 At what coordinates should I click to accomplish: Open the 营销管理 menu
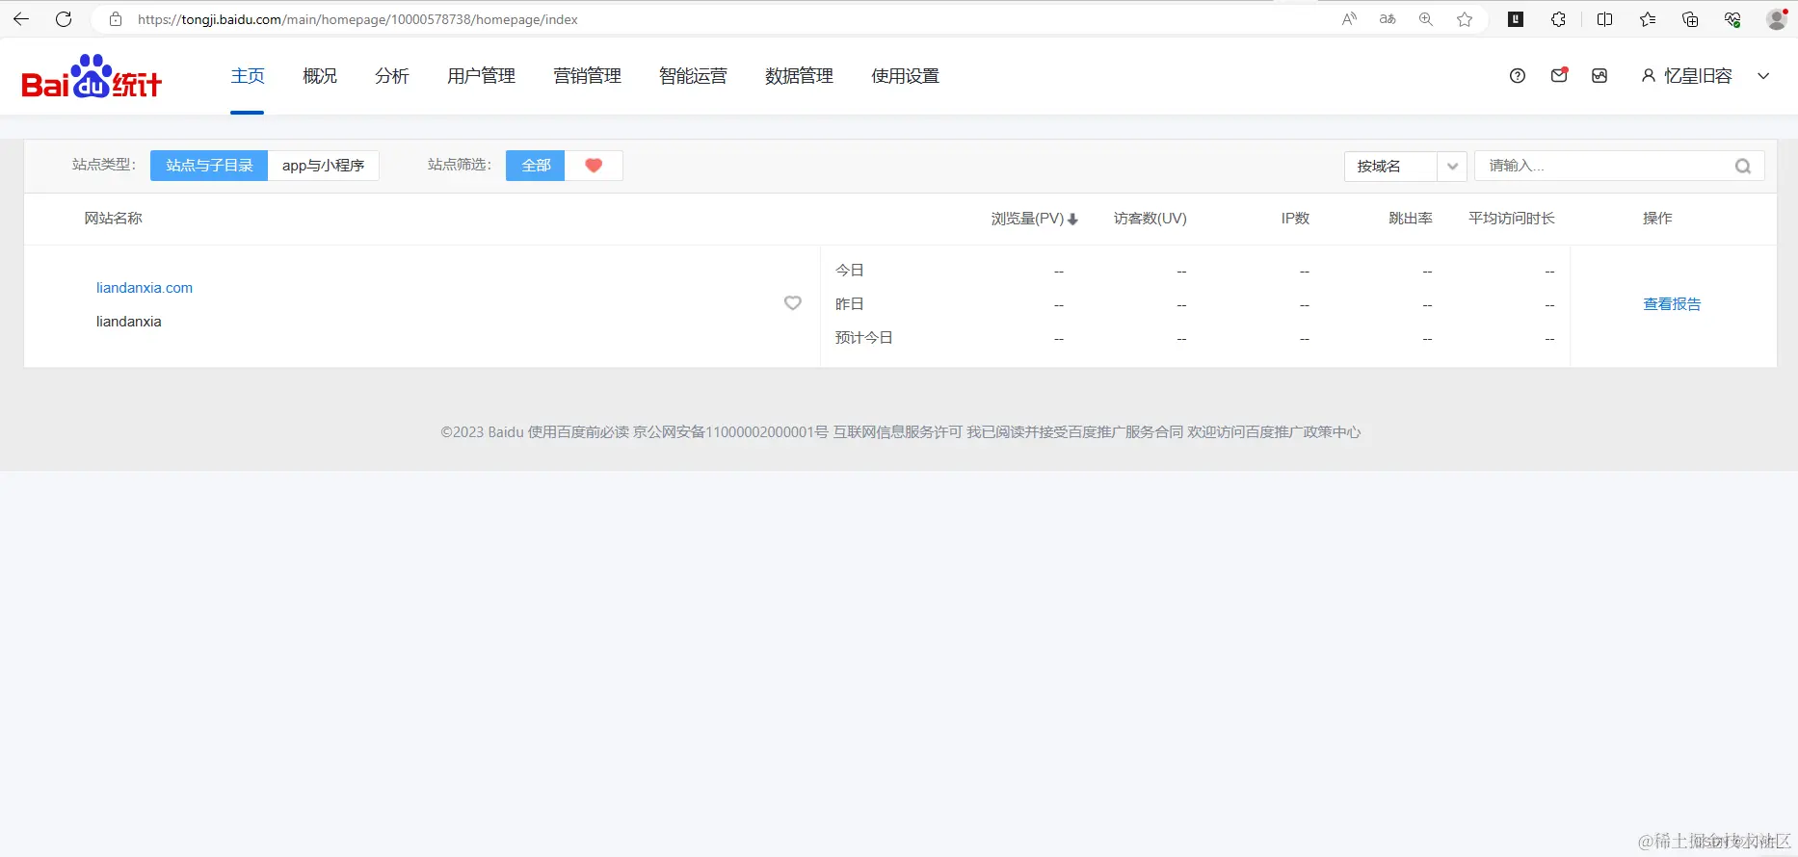pos(588,76)
